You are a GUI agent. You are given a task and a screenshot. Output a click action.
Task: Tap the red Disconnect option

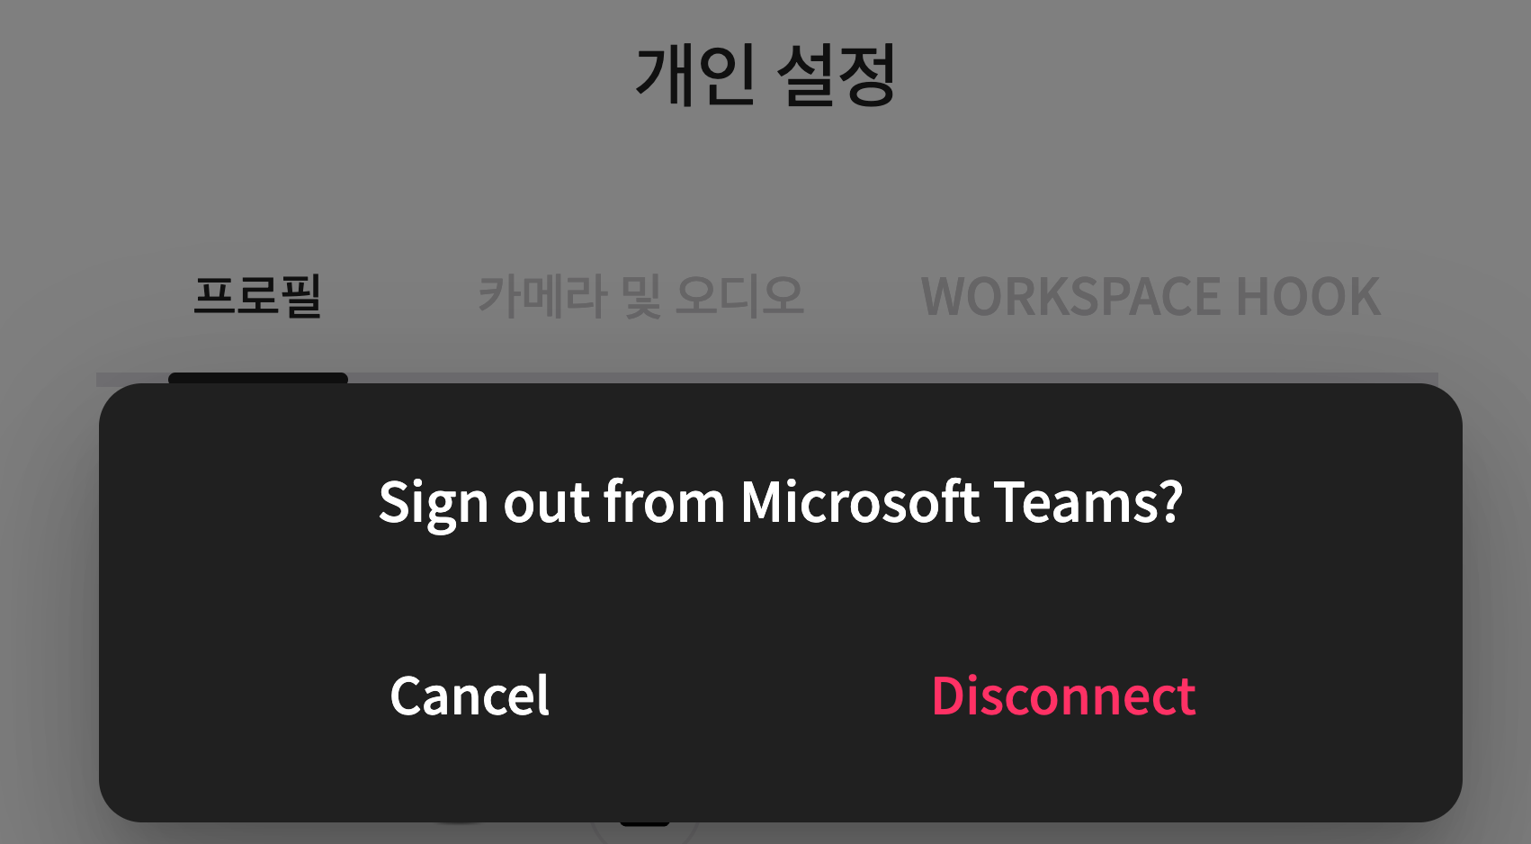(1063, 696)
